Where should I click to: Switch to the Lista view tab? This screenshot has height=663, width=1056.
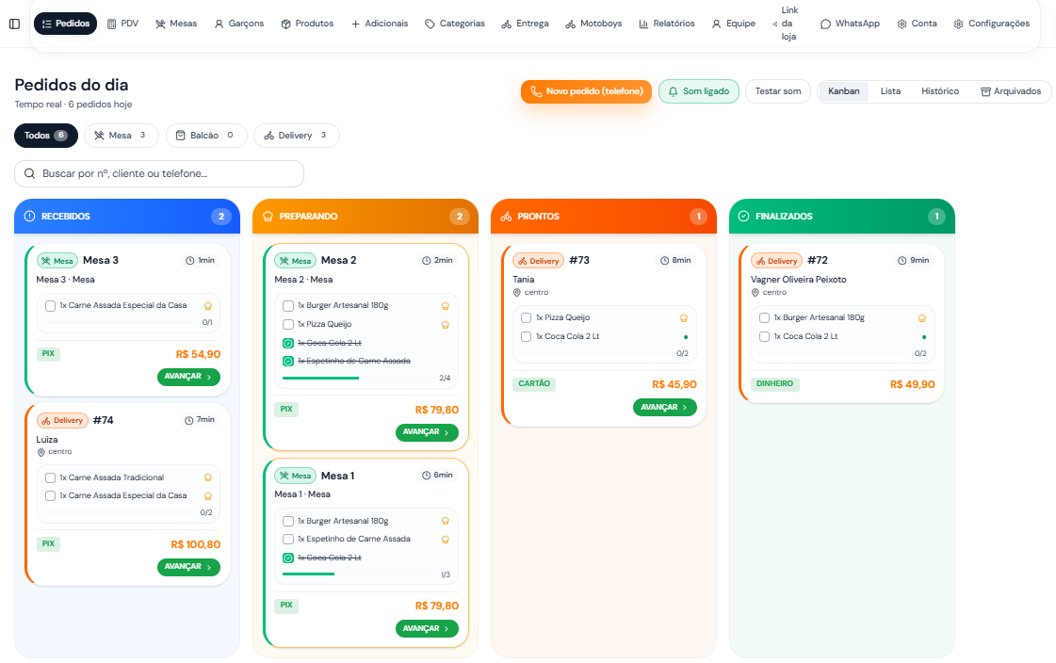890,91
